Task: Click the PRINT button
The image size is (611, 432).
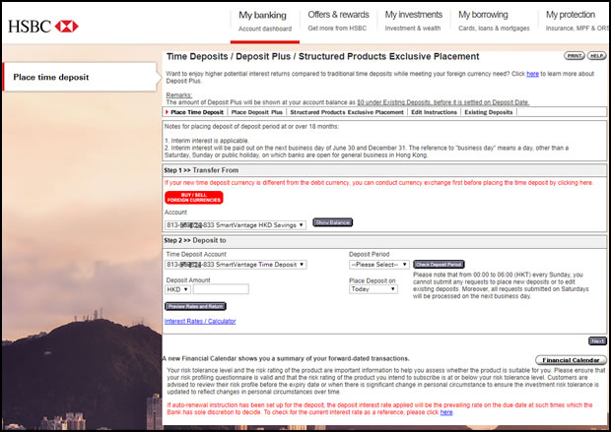Action: (575, 56)
